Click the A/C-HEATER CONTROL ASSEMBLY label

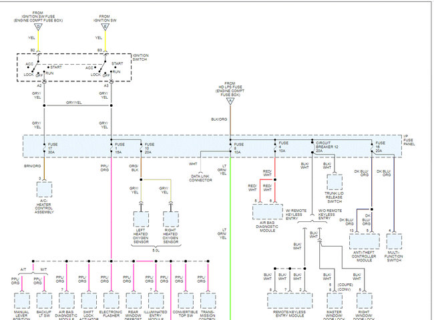[44, 206]
